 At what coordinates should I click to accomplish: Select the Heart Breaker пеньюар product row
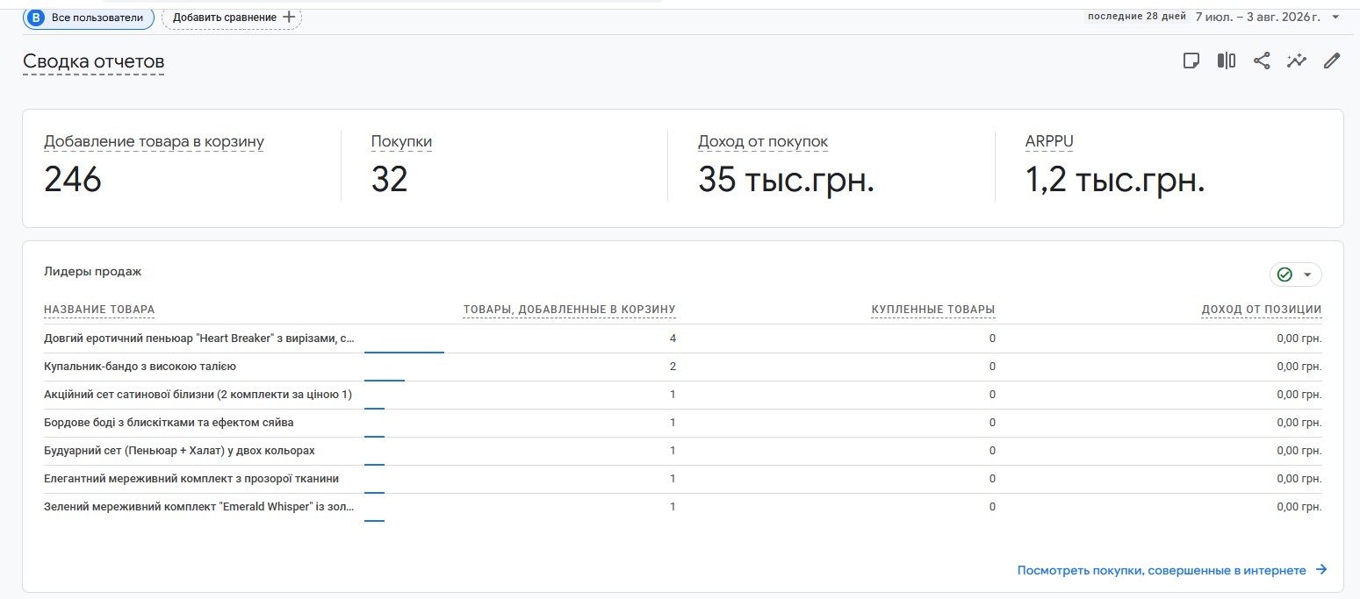click(683, 339)
